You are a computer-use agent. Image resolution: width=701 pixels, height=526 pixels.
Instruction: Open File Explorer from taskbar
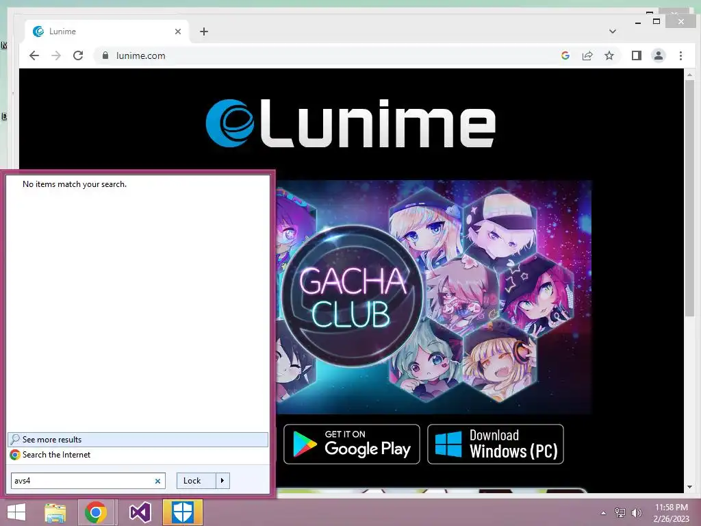(x=55, y=512)
